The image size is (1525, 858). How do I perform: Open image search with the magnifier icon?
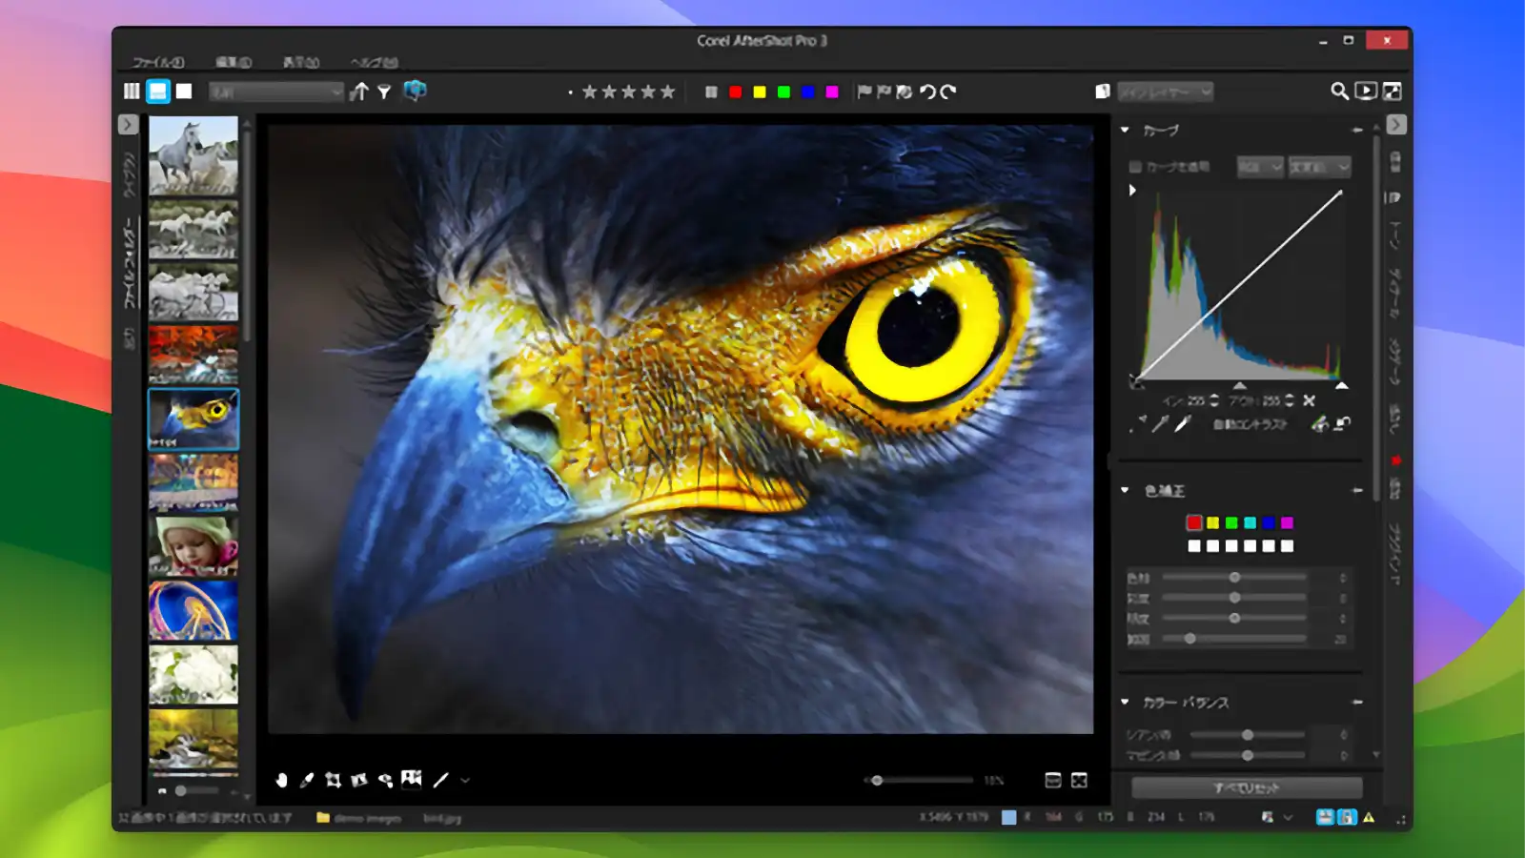point(1336,92)
